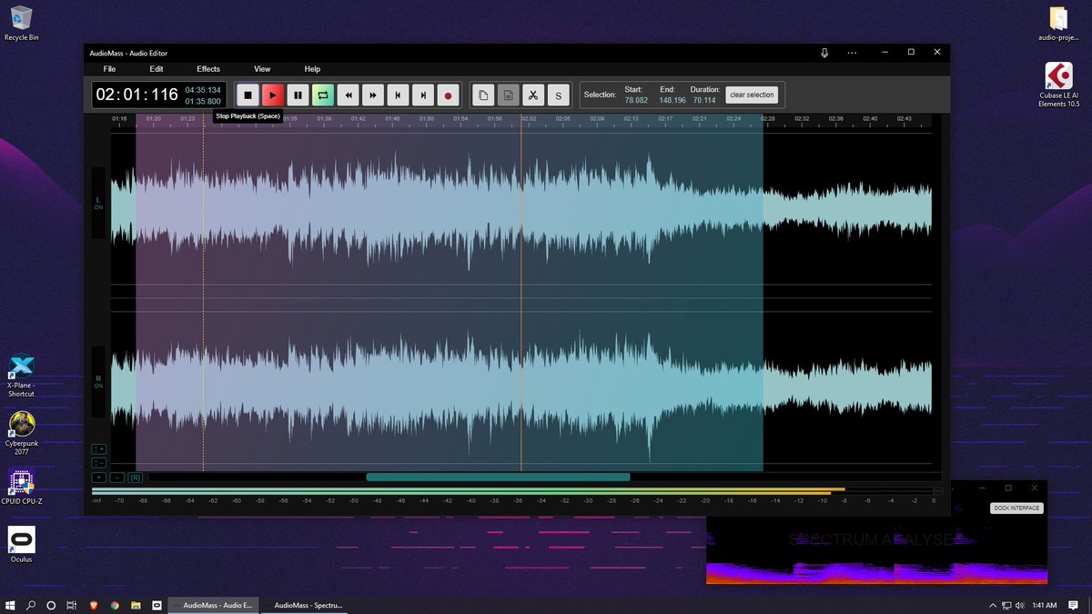
Task: Click DOCK INTERFACE in the spectrum window
Action: [x=1016, y=508]
